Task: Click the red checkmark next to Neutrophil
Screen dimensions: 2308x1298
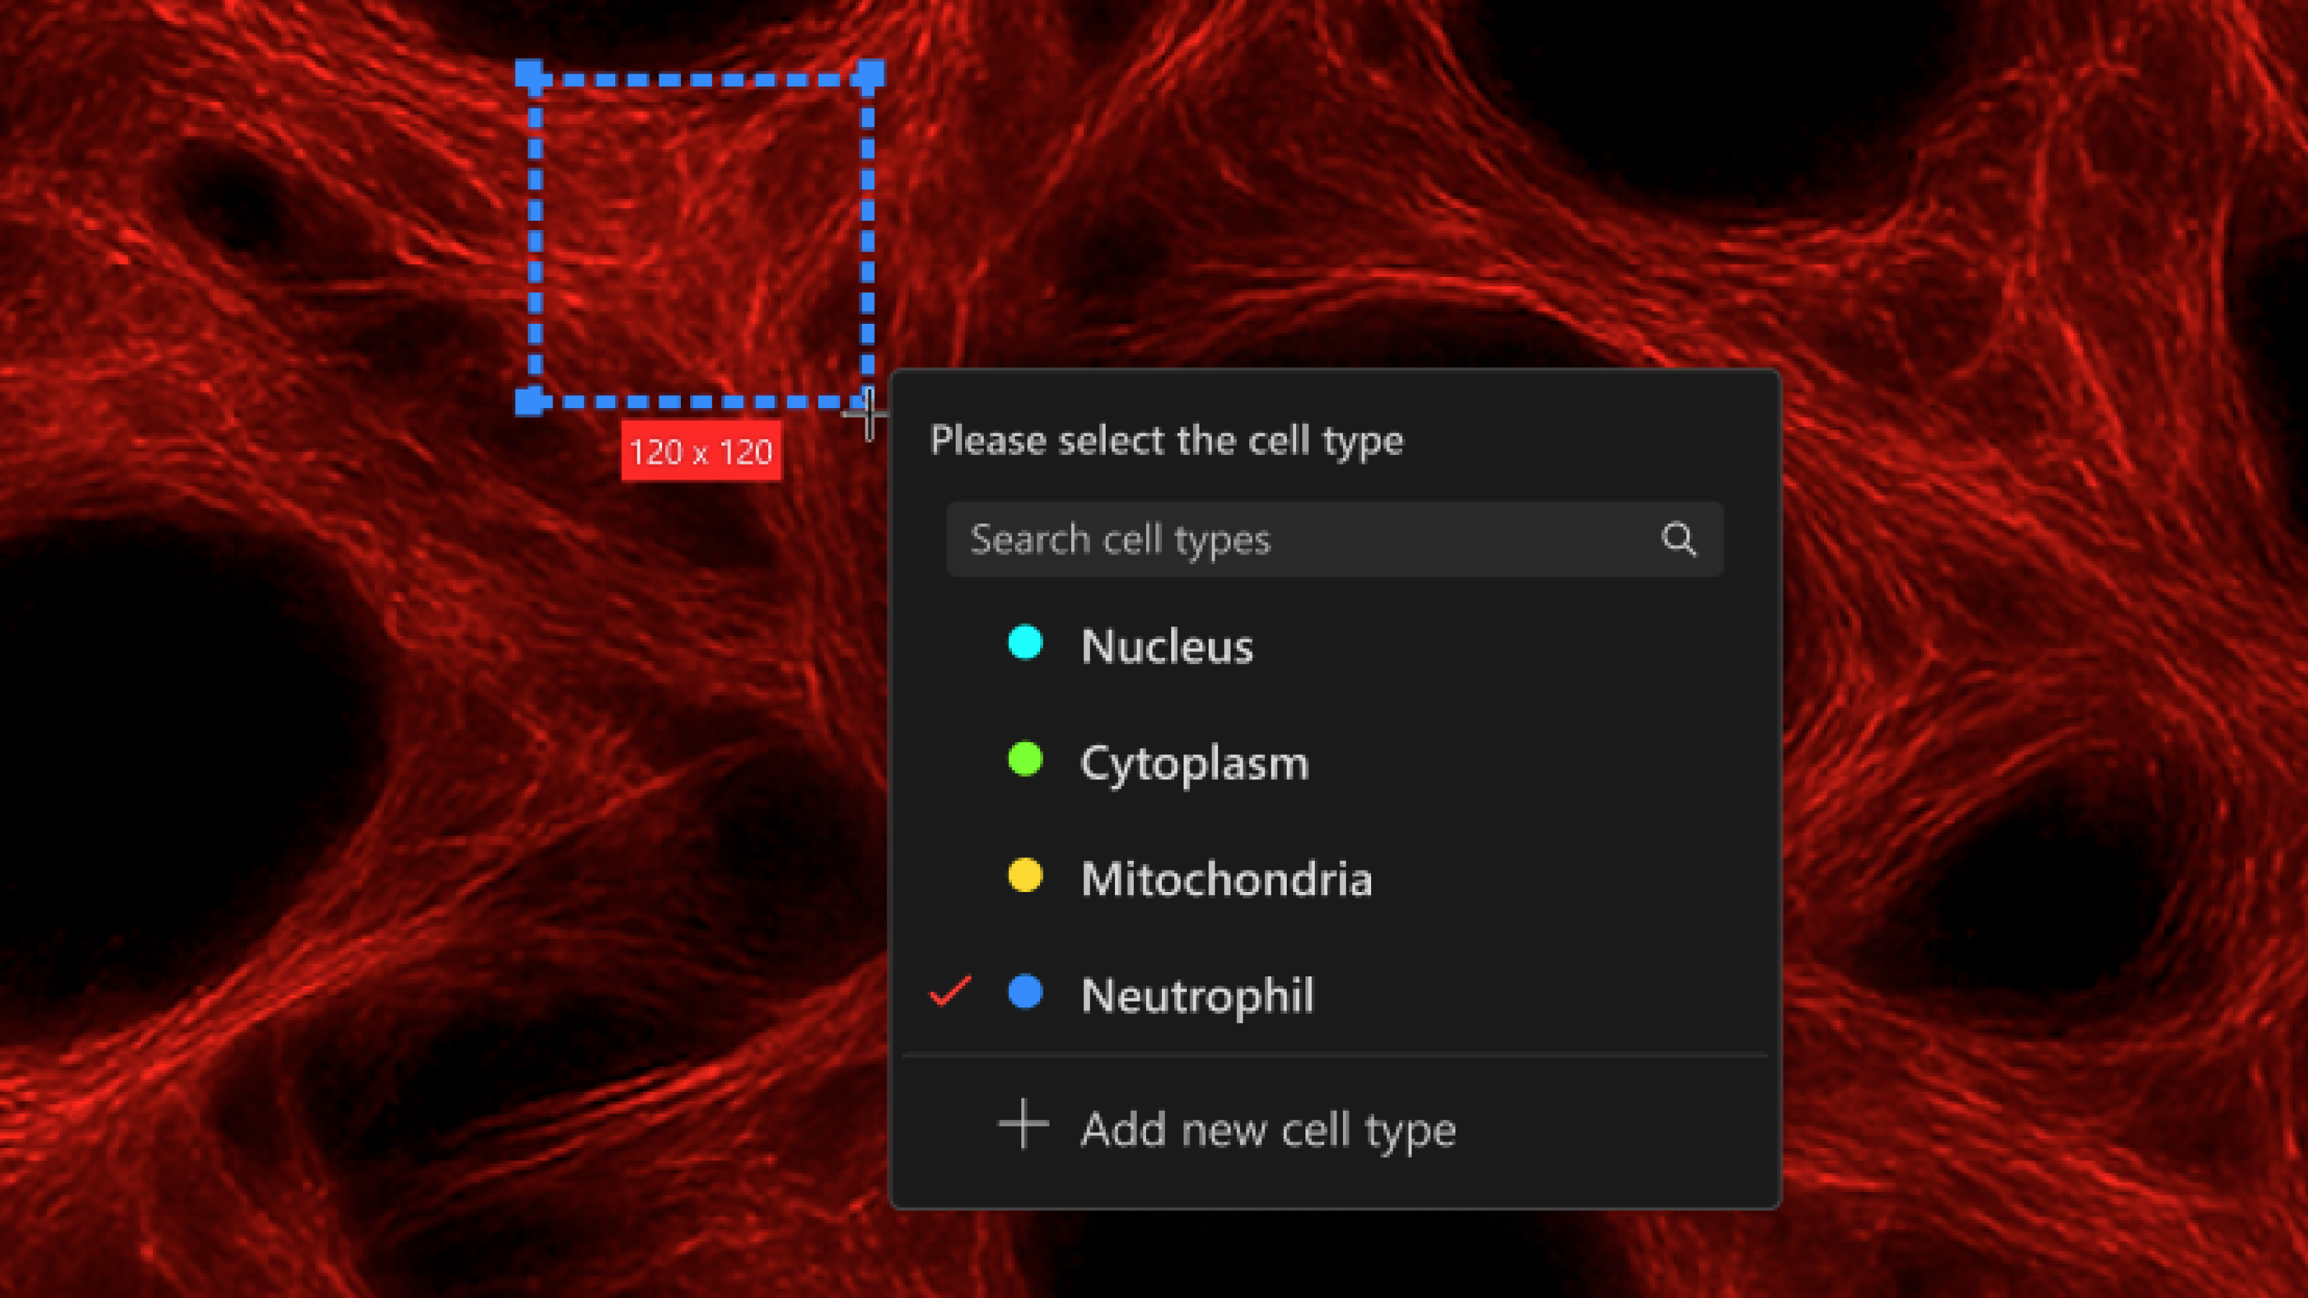Action: tap(950, 992)
